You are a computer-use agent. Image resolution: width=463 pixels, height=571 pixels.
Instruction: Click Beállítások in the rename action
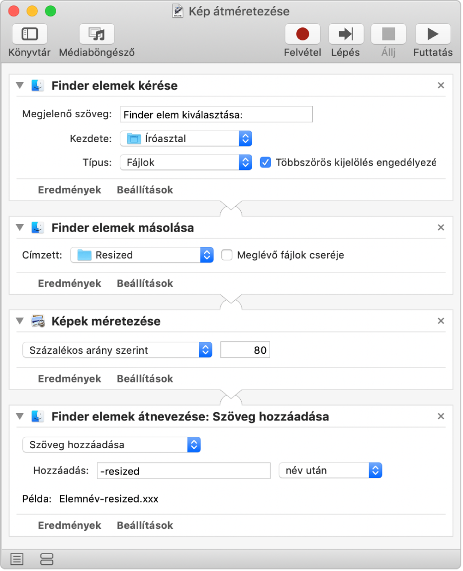145,525
